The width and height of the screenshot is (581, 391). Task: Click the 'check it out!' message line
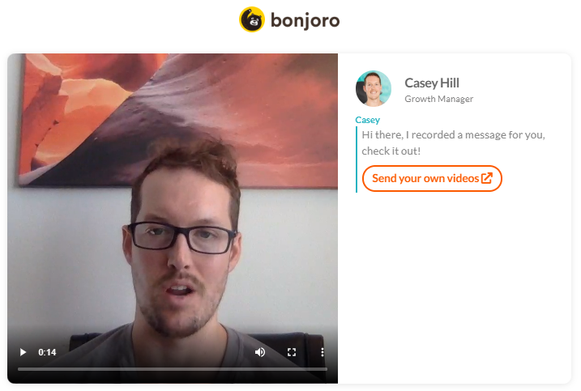[391, 151]
